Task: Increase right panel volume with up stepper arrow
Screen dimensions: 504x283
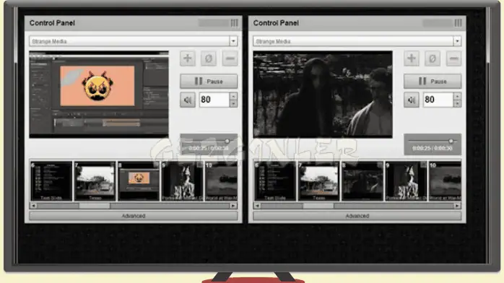Action: [x=457, y=96]
